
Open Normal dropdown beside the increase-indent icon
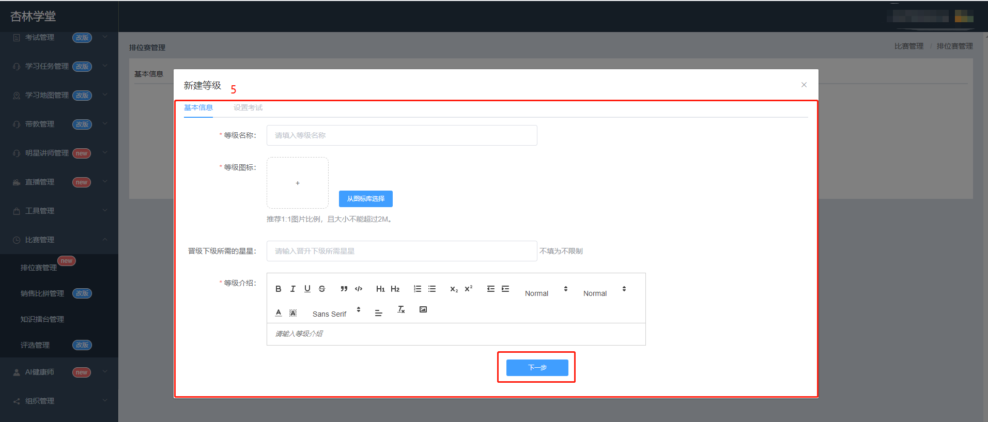[x=546, y=292]
